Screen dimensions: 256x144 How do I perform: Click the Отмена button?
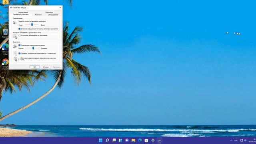(x=46, y=67)
